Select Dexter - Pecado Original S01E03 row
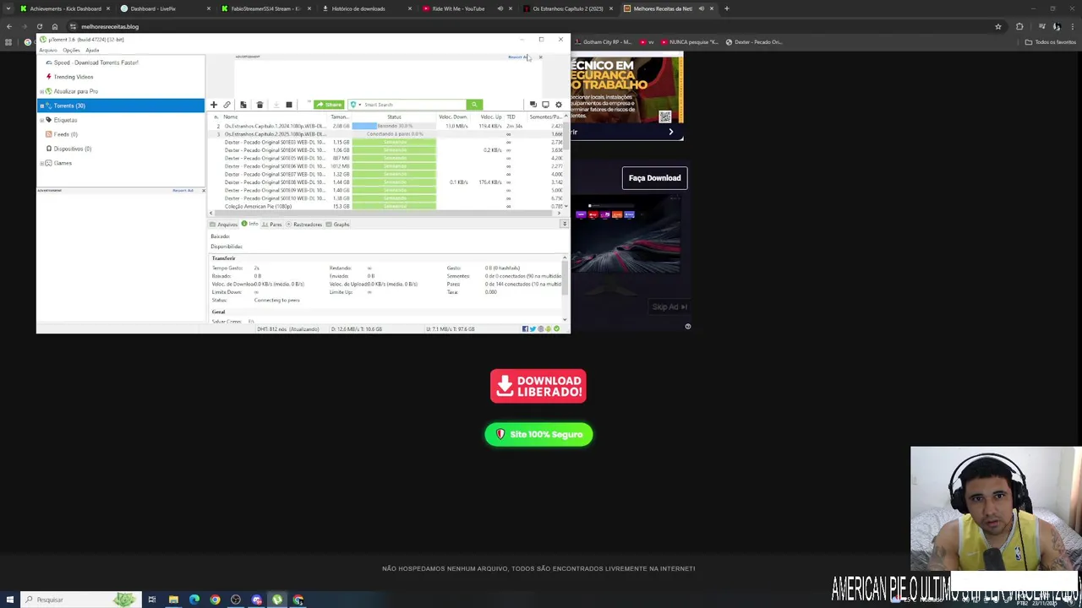Viewport: 1082px width, 608px height. point(387,142)
